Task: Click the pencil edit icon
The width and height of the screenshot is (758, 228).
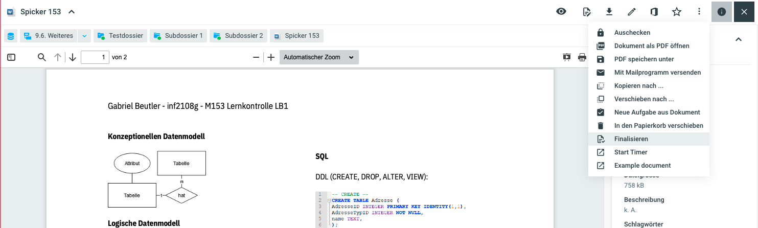Action: coord(632,12)
